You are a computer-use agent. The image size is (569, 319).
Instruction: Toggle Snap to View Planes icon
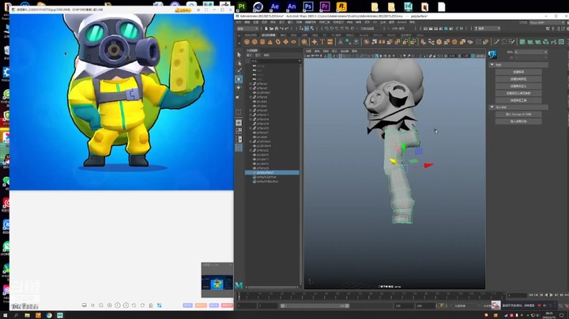347,28
